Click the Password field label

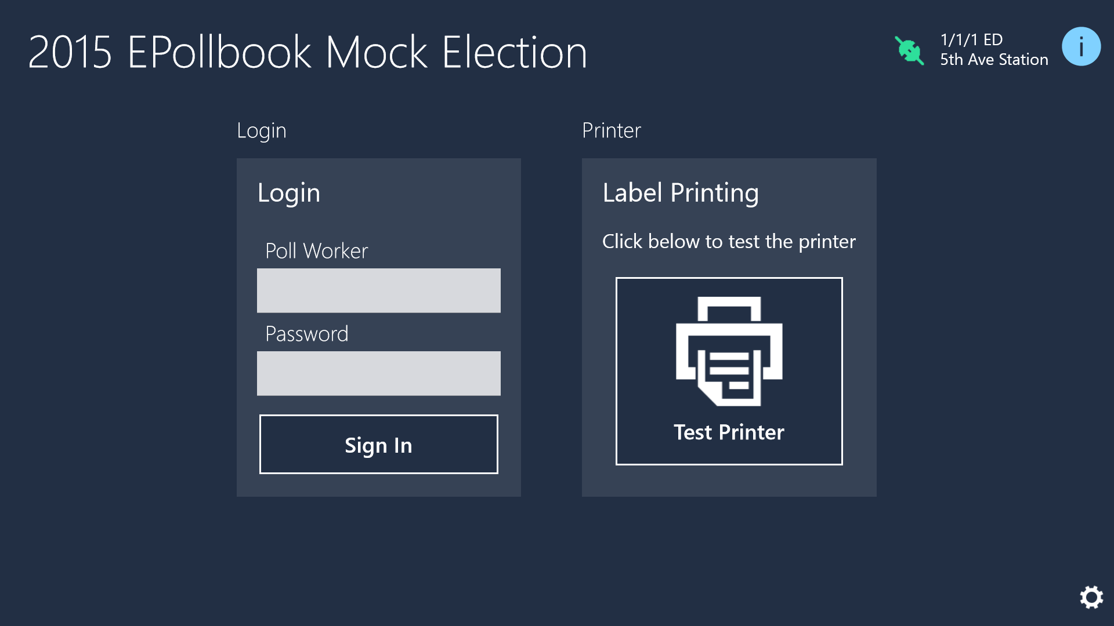(307, 334)
